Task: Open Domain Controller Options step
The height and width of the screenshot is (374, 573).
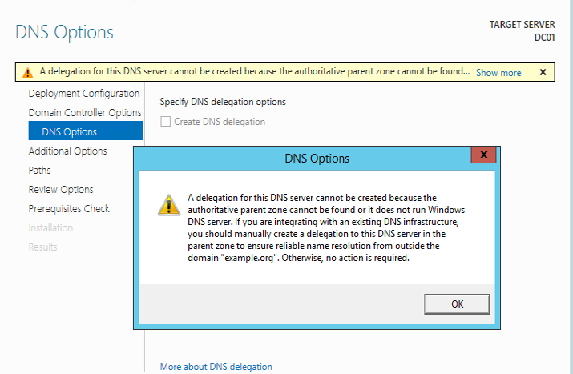Action: 85,113
